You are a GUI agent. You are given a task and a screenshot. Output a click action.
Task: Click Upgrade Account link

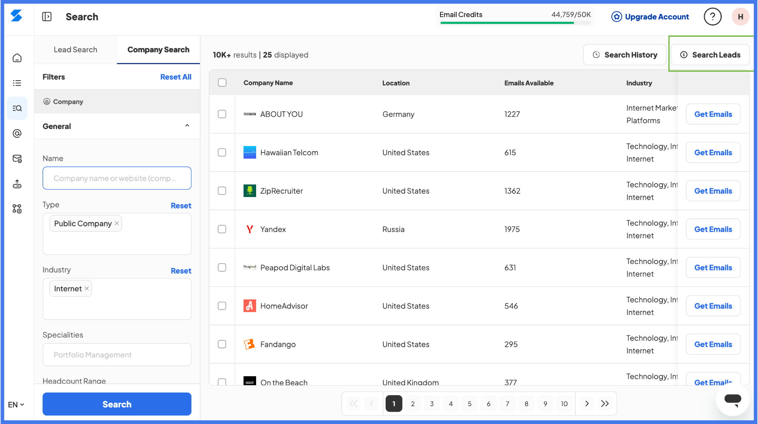650,17
